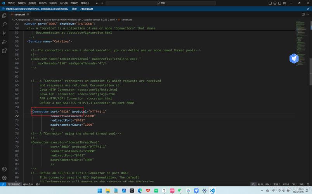Click the 管理 link in restricted mode banner

click(74, 9)
